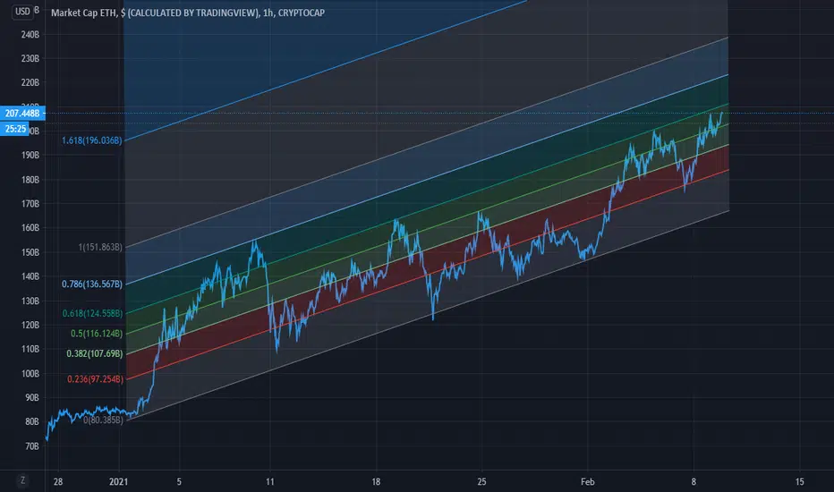Click the Z timezone button

coord(22,480)
